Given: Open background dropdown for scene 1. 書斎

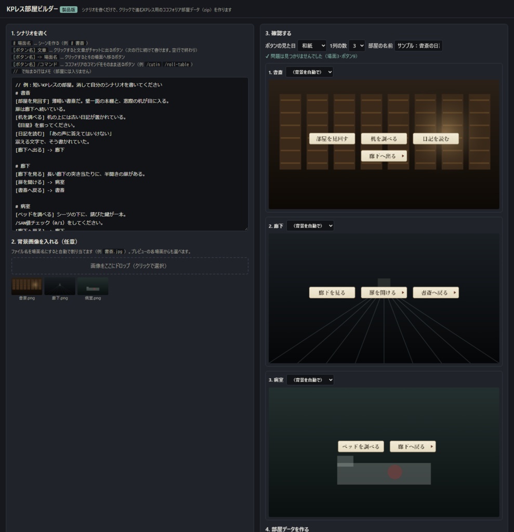Looking at the screenshot, I should (x=309, y=72).
